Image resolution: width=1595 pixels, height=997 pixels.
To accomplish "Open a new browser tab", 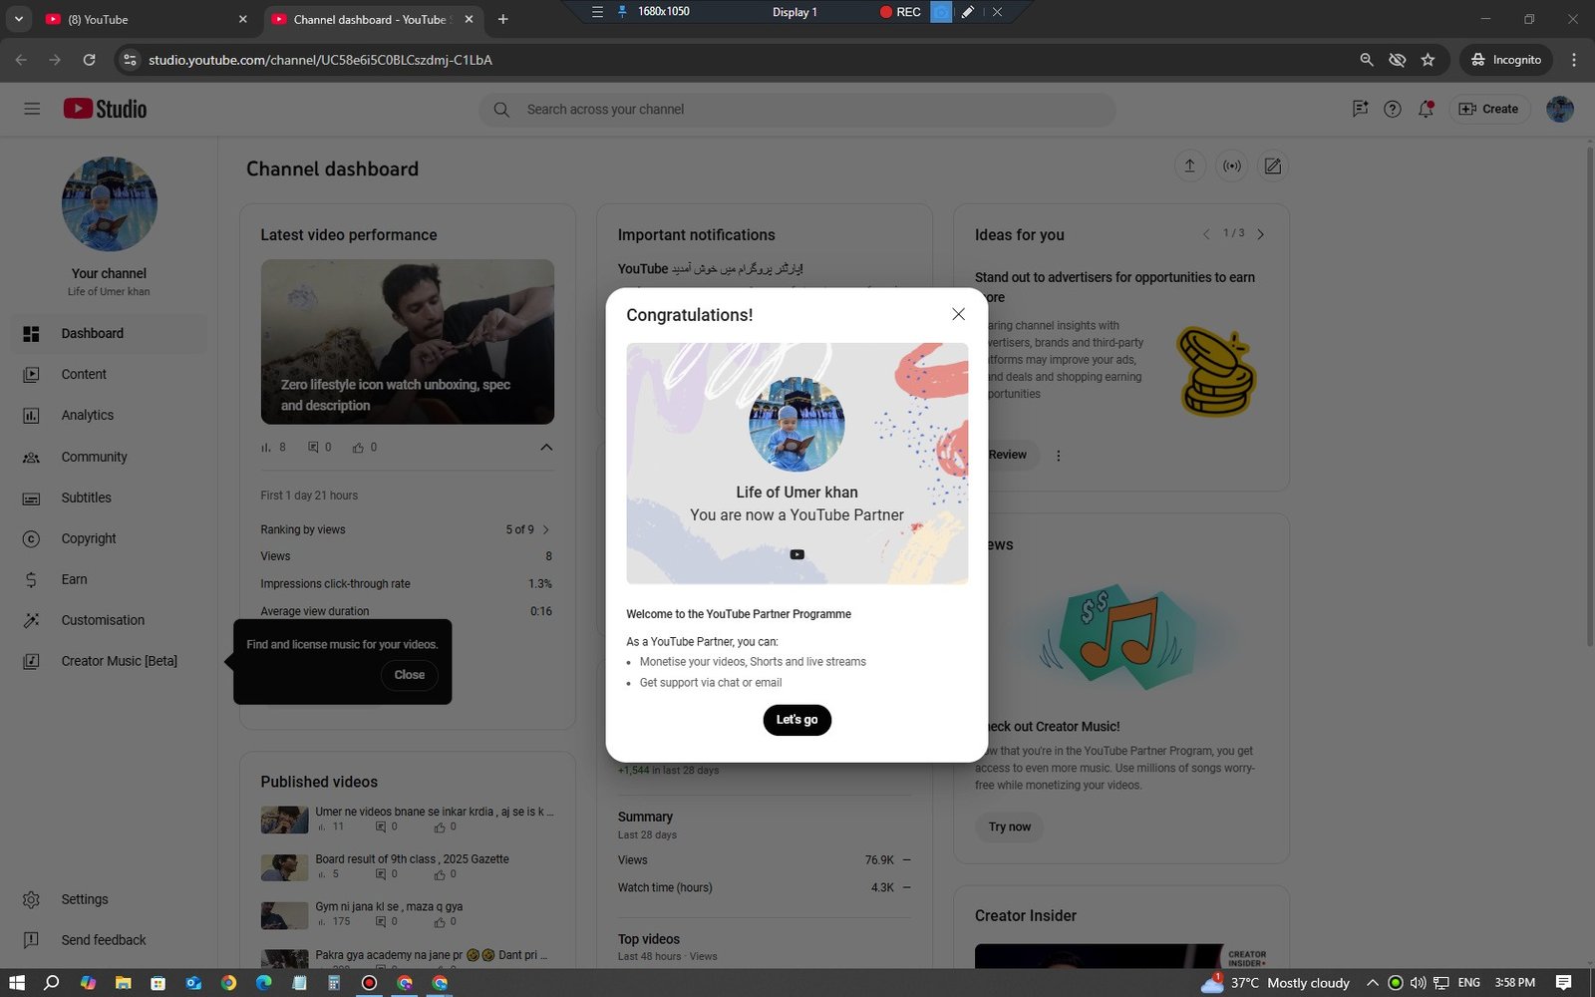I will (x=502, y=19).
